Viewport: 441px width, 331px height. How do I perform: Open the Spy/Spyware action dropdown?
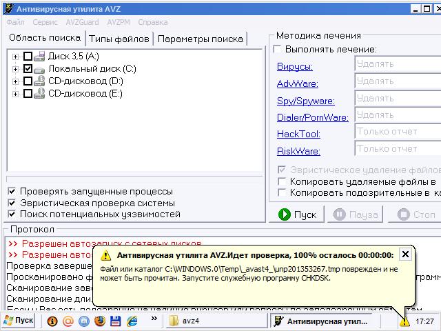(x=398, y=99)
